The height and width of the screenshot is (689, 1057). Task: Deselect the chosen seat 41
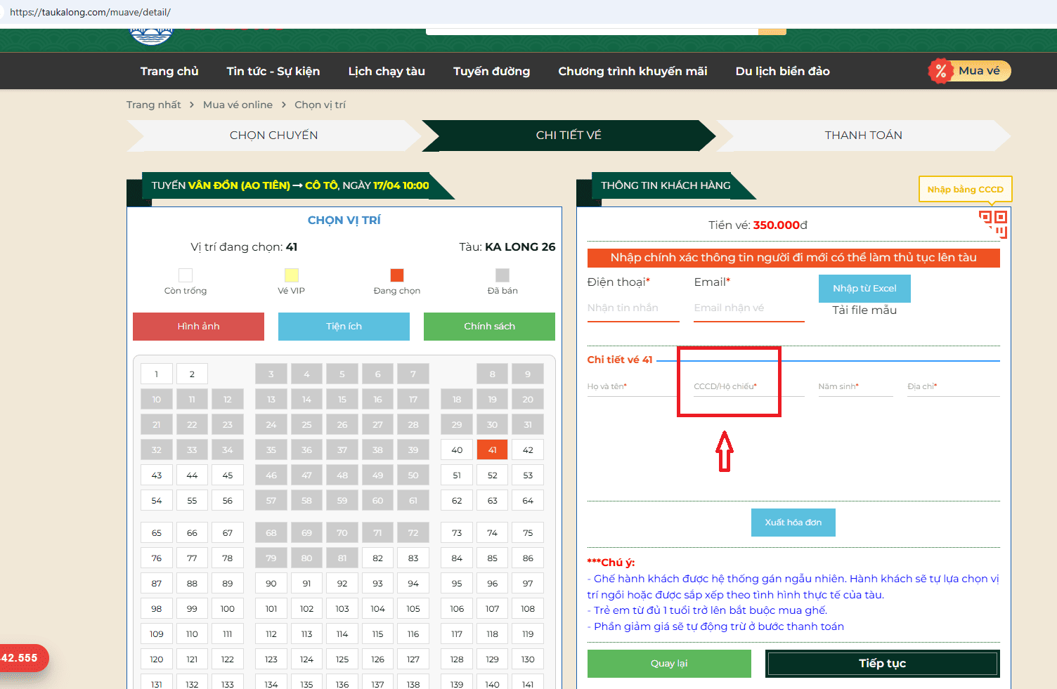[x=492, y=450]
